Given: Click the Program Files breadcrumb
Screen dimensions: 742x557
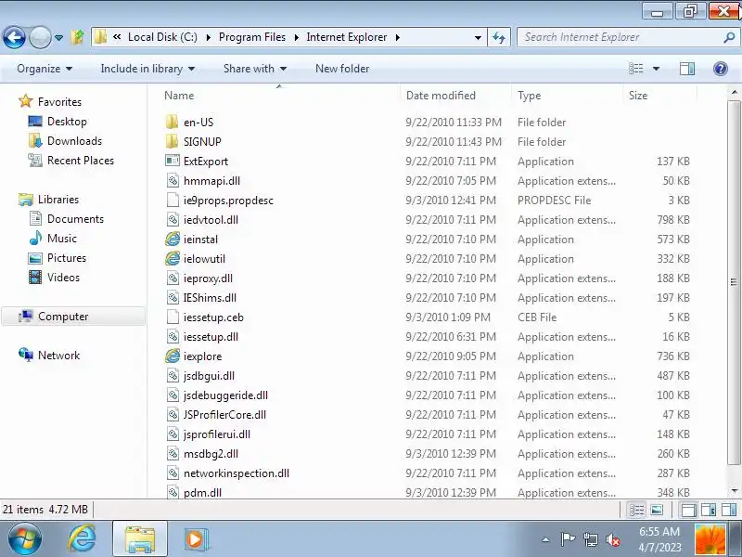Looking at the screenshot, I should click(x=251, y=37).
